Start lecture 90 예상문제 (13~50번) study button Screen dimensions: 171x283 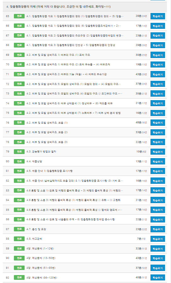(x=157, y=258)
